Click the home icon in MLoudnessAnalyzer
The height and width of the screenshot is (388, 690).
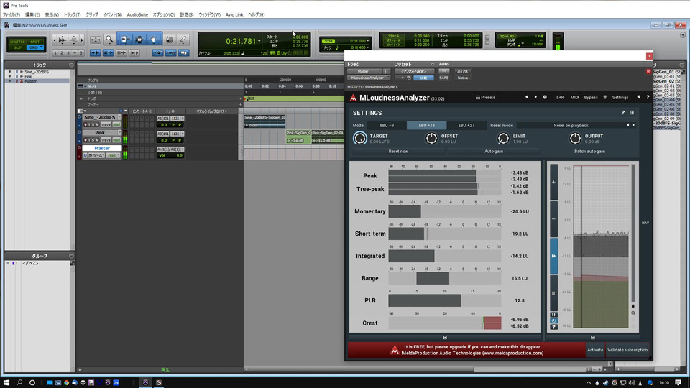[x=638, y=97]
